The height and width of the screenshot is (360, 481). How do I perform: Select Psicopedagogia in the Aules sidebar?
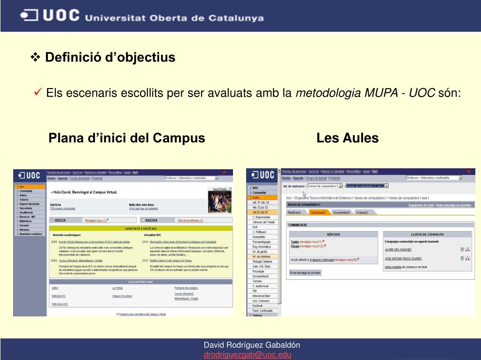(x=263, y=242)
